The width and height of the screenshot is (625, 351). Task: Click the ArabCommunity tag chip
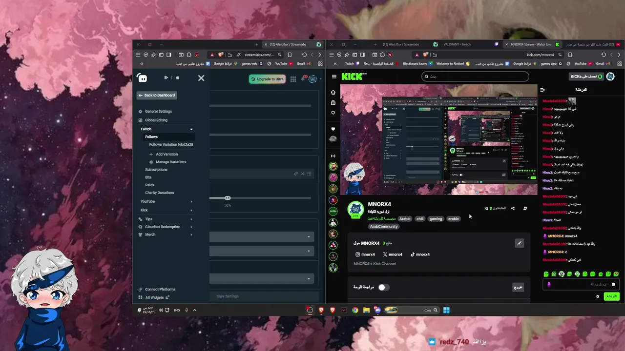point(384,227)
